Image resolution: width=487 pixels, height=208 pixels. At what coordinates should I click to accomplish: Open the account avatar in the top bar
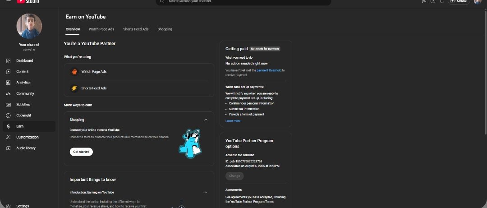pyautogui.click(x=478, y=1)
